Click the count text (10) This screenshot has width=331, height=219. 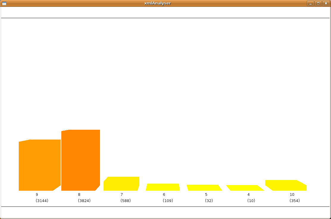pos(251,201)
